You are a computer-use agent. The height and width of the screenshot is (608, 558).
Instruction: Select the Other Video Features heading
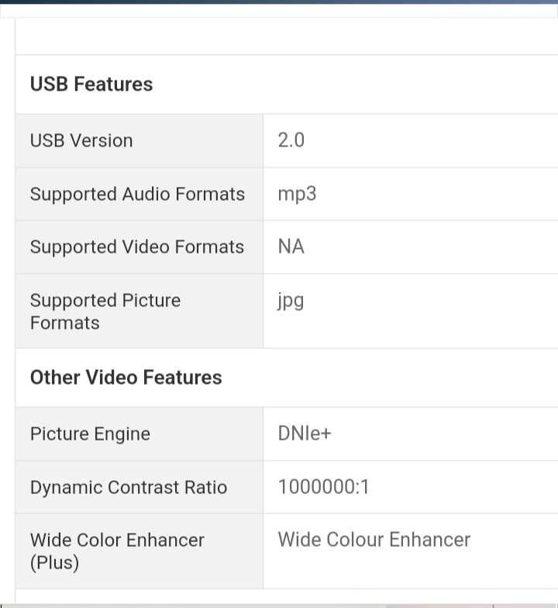tap(126, 377)
